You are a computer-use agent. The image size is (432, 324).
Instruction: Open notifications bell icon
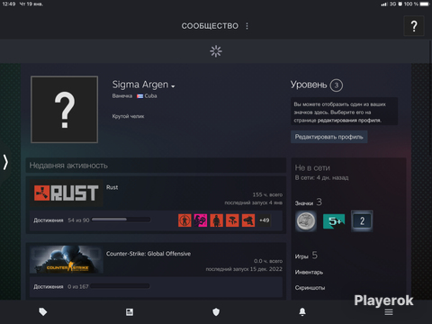click(x=302, y=312)
